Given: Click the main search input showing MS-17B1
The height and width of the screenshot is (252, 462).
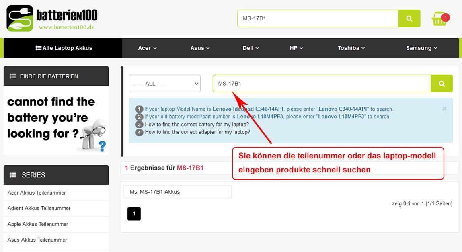Looking at the screenshot, I should [322, 84].
